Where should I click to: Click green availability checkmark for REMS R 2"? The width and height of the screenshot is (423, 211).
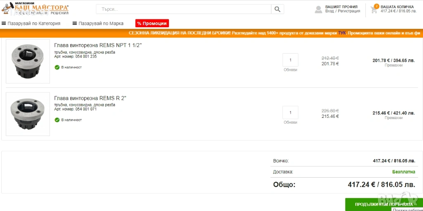(x=57, y=120)
